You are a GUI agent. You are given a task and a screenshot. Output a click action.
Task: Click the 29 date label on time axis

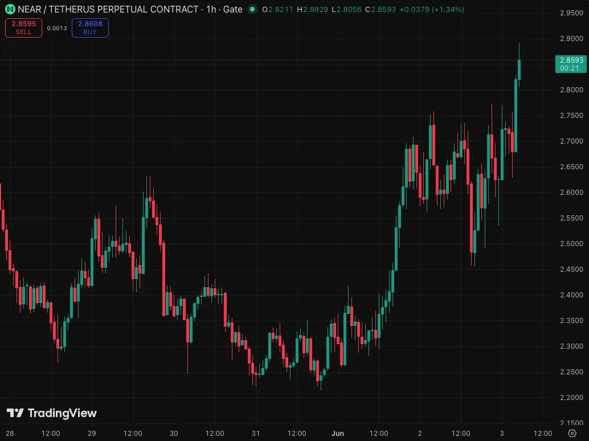(92, 434)
